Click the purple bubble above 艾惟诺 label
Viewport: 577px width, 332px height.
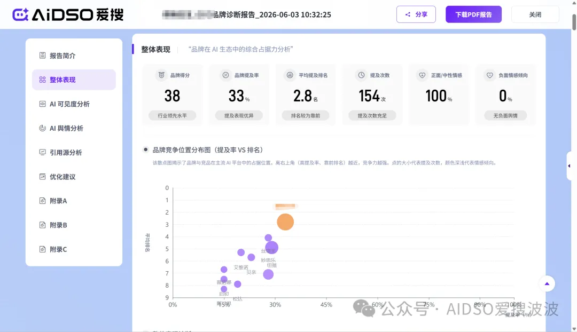[240, 252]
